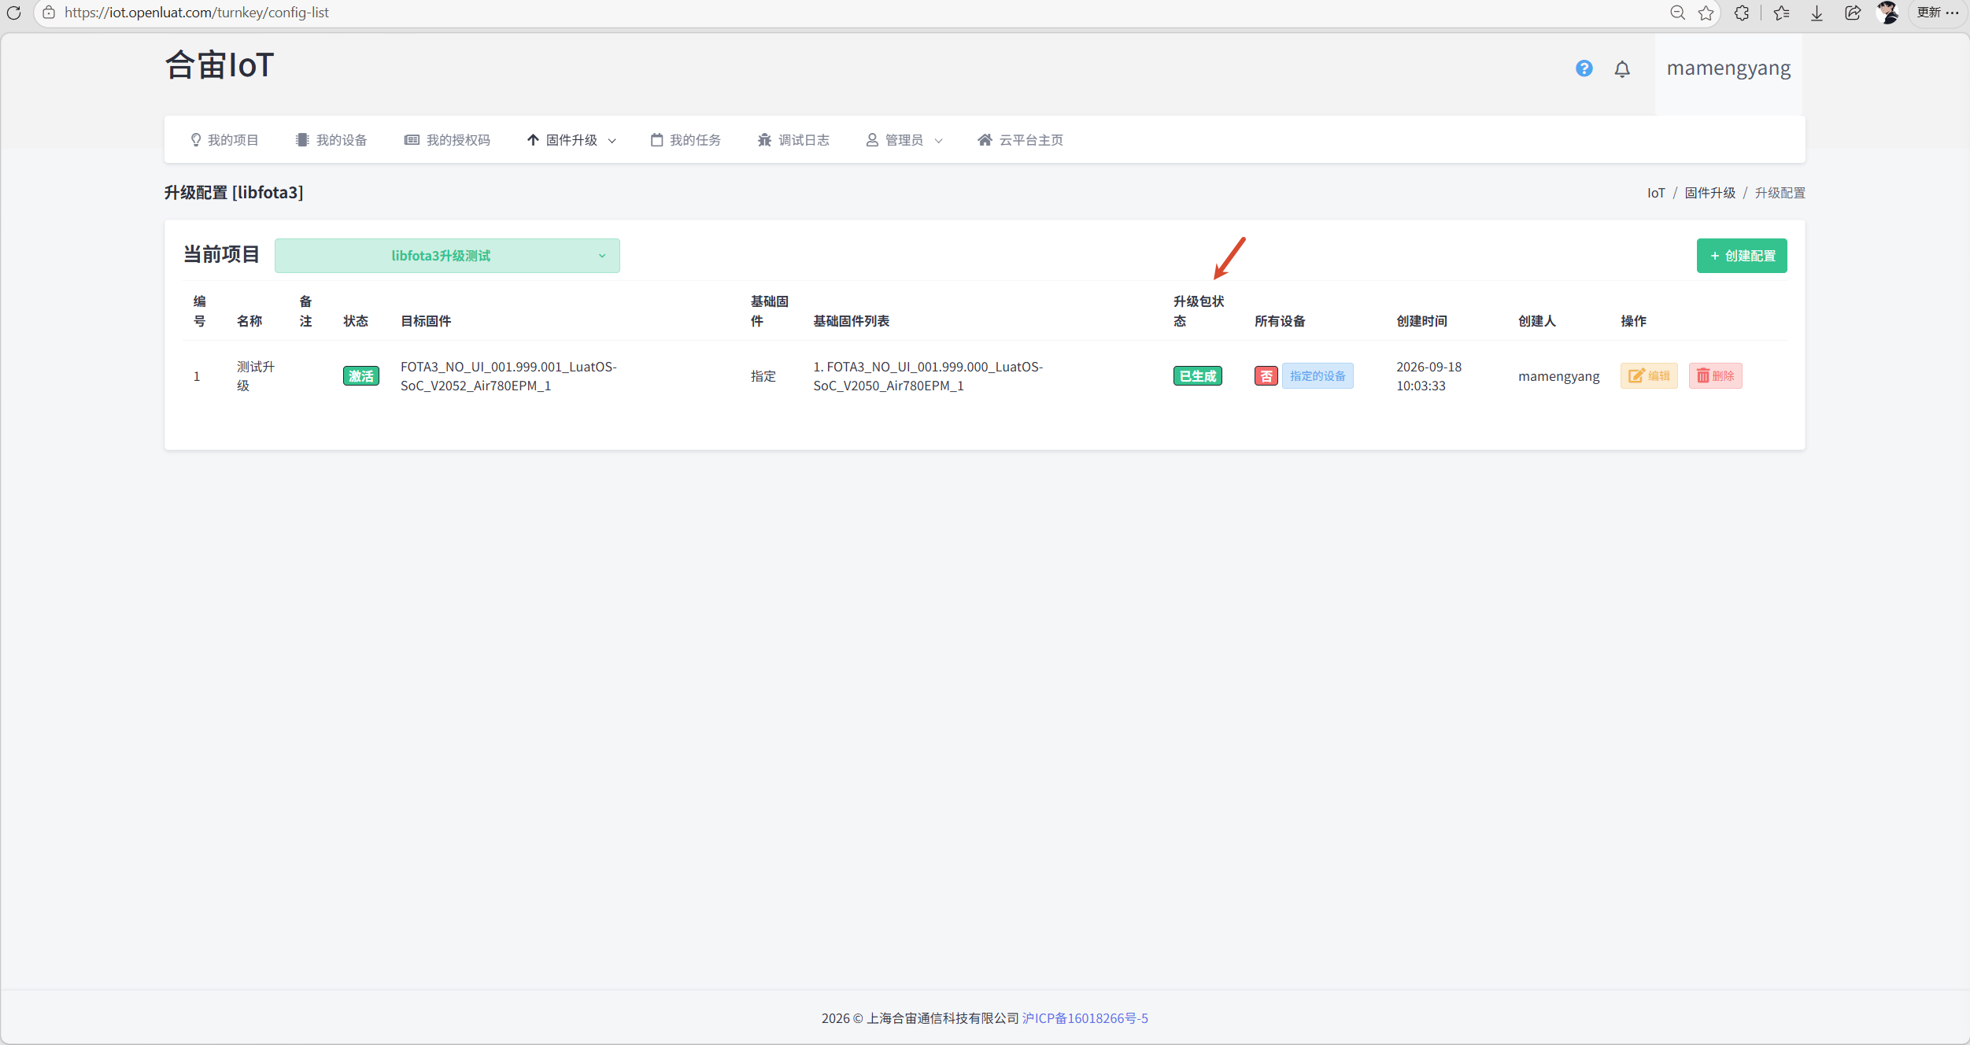Open browser downloads arrow icon
This screenshot has width=1970, height=1045.
(x=1817, y=13)
